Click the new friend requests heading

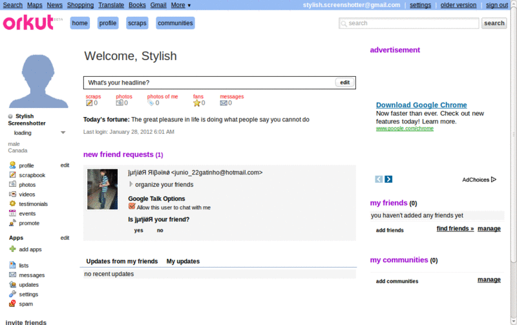tap(123, 154)
